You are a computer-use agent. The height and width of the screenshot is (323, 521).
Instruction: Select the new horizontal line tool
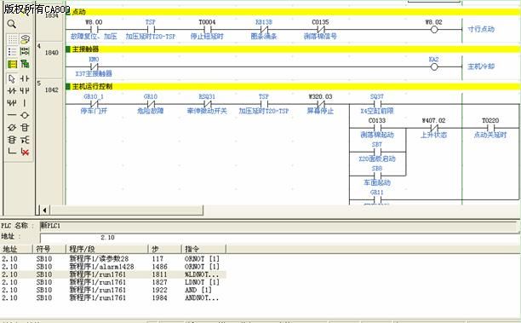coord(12,115)
